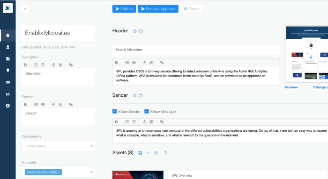
Task: Click into the Excerpt text area
Action: pos(59,117)
